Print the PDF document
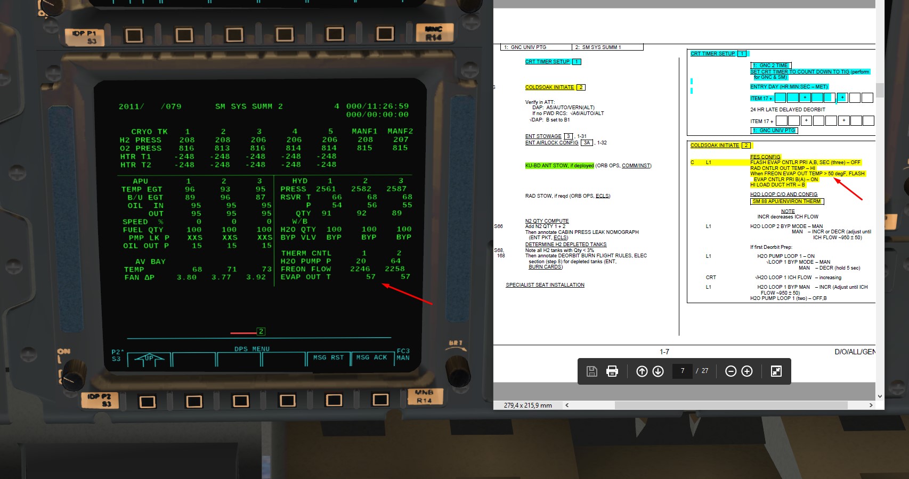Viewport: 909px width, 479px height. coord(612,371)
